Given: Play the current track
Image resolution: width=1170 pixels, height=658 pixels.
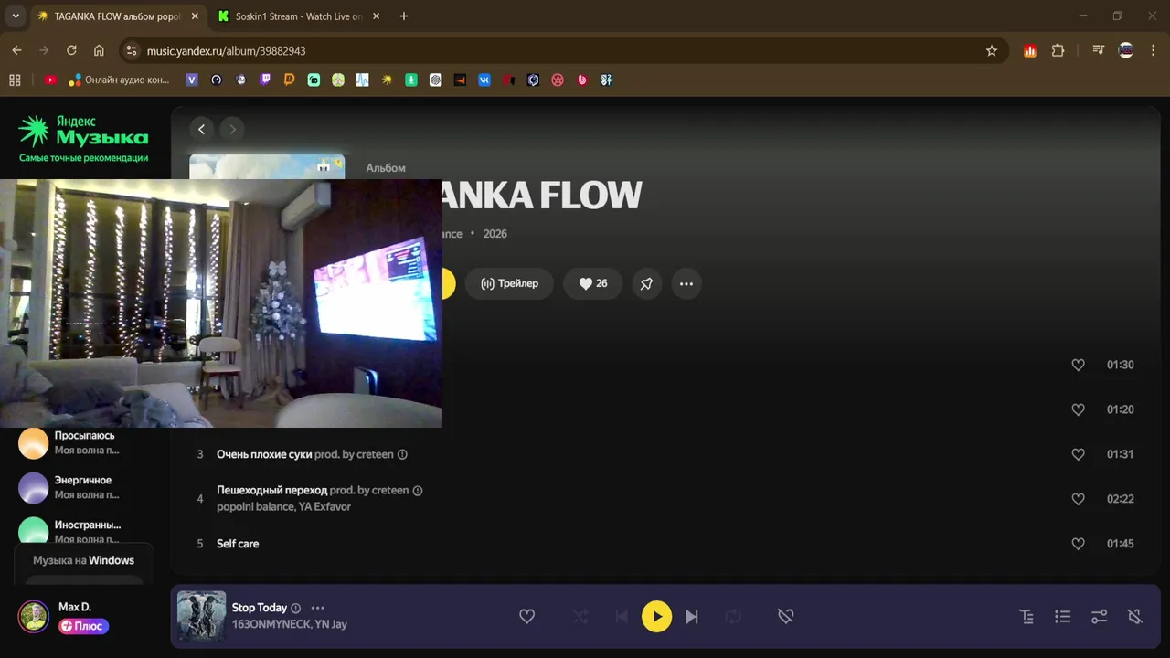Looking at the screenshot, I should click(x=656, y=617).
